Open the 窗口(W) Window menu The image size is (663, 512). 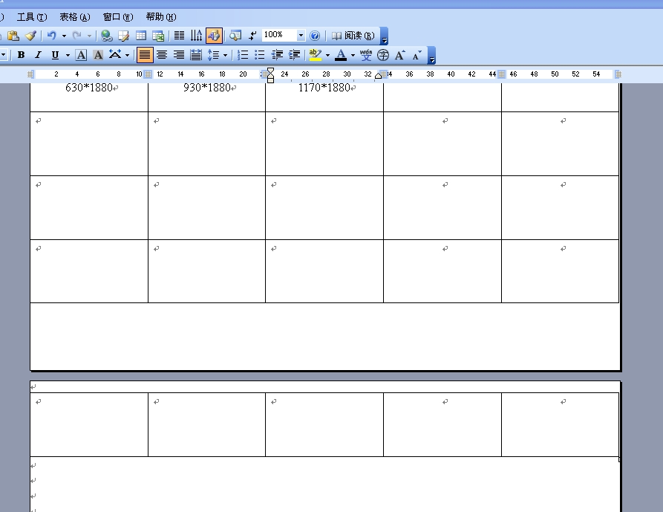click(x=118, y=17)
